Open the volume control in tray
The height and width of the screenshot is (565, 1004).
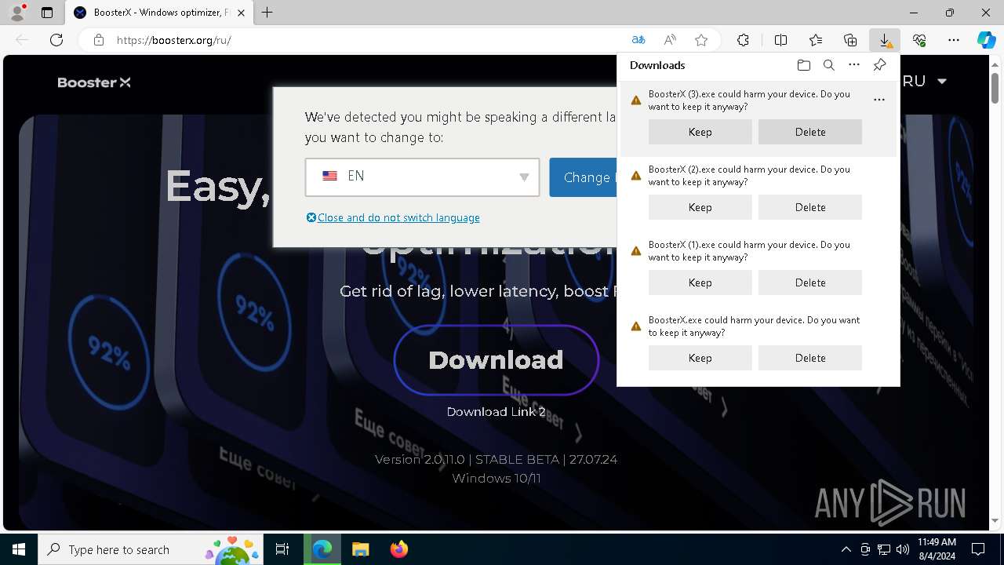[x=903, y=549]
